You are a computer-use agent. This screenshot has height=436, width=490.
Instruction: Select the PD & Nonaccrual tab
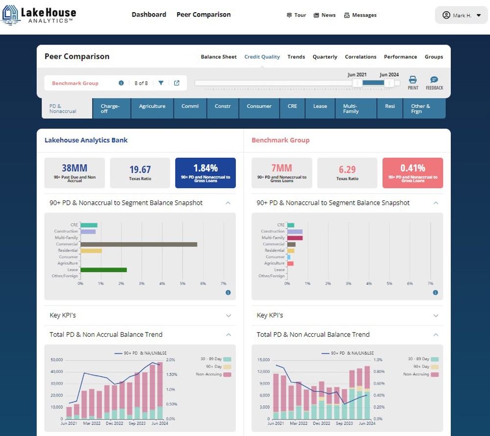click(x=67, y=109)
